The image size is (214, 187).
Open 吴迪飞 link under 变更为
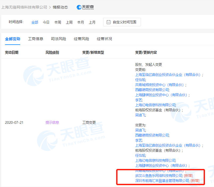(x=140, y=130)
